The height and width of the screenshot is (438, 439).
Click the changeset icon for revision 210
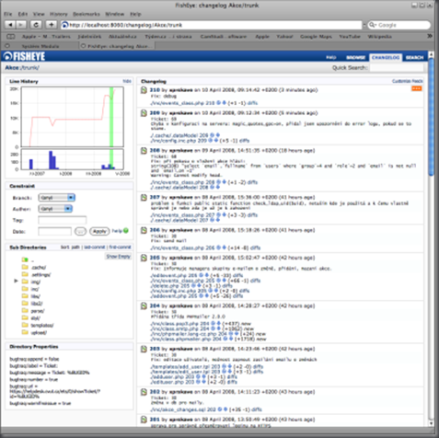pyautogui.click(x=144, y=90)
